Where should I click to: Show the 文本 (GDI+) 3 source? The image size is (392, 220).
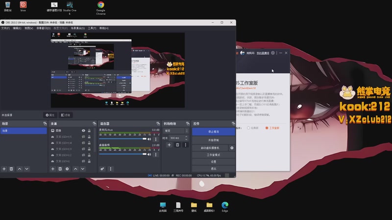point(83,149)
